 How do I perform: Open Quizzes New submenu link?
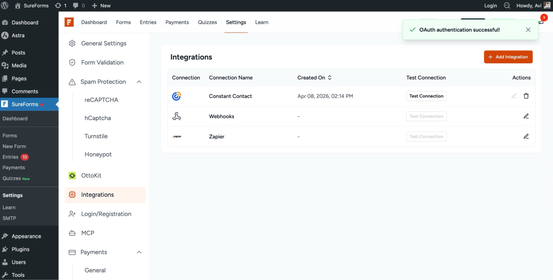(16, 178)
